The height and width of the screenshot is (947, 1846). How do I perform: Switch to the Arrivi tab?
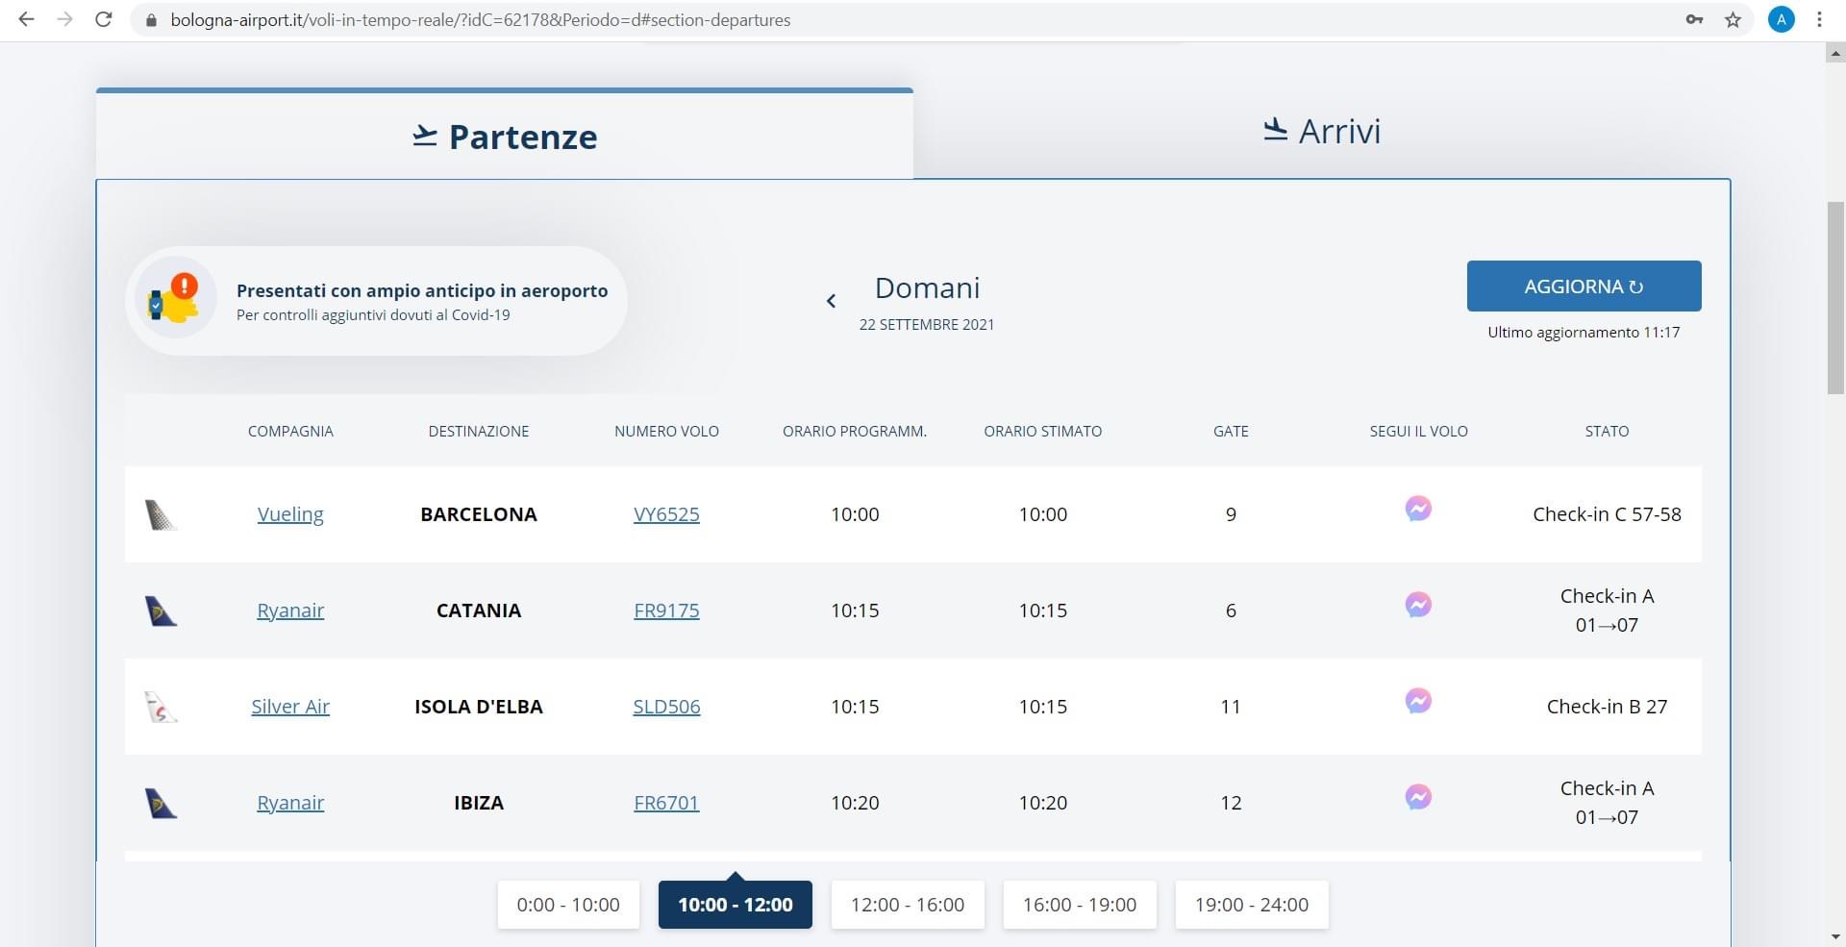pyautogui.click(x=1321, y=132)
